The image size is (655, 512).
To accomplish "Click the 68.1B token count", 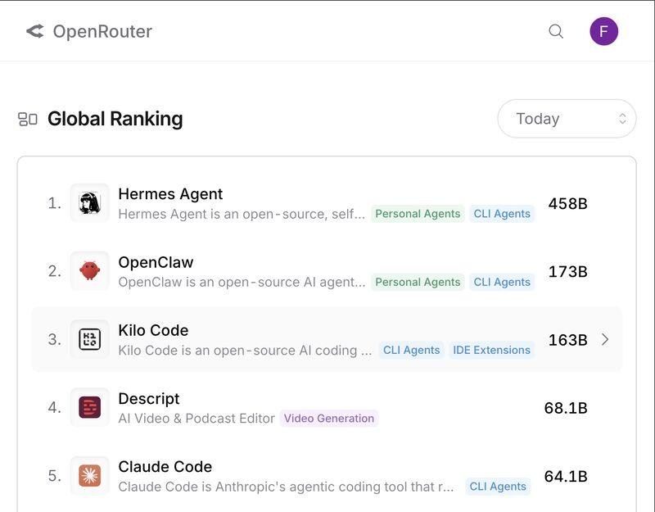I will [566, 408].
